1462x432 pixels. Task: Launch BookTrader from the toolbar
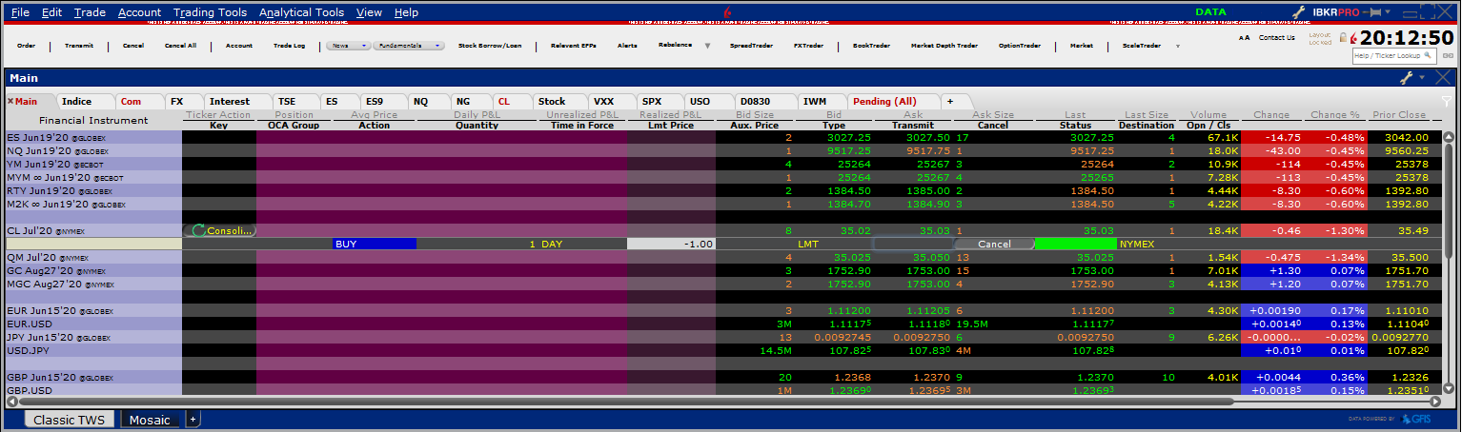pyautogui.click(x=870, y=46)
